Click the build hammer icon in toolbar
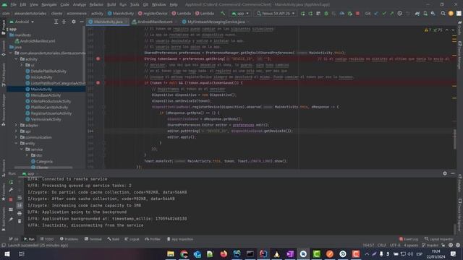463x260 pixels. [x=223, y=13]
